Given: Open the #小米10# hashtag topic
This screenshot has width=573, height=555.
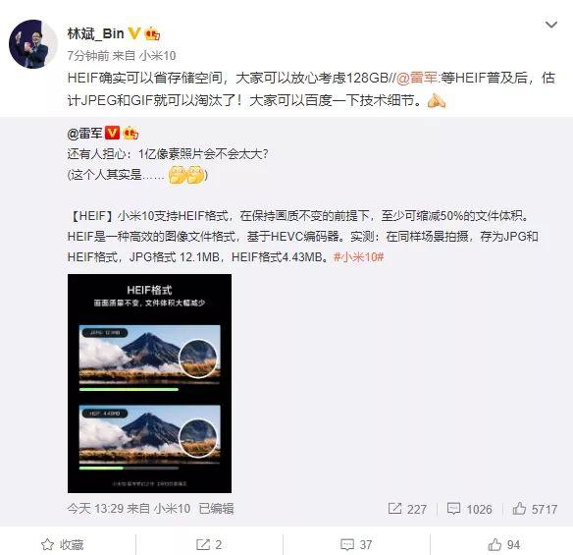Looking at the screenshot, I should point(358,257).
